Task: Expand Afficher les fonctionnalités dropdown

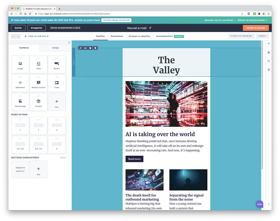Action: point(252,20)
